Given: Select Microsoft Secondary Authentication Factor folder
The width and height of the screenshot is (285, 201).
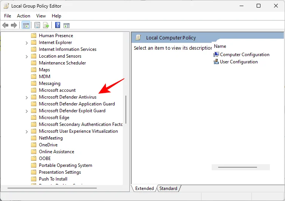Looking at the screenshot, I should 81,124.
